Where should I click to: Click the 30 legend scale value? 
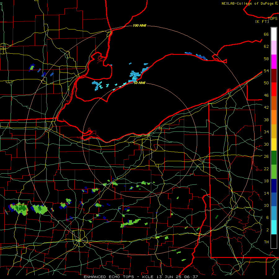[266, 144]
